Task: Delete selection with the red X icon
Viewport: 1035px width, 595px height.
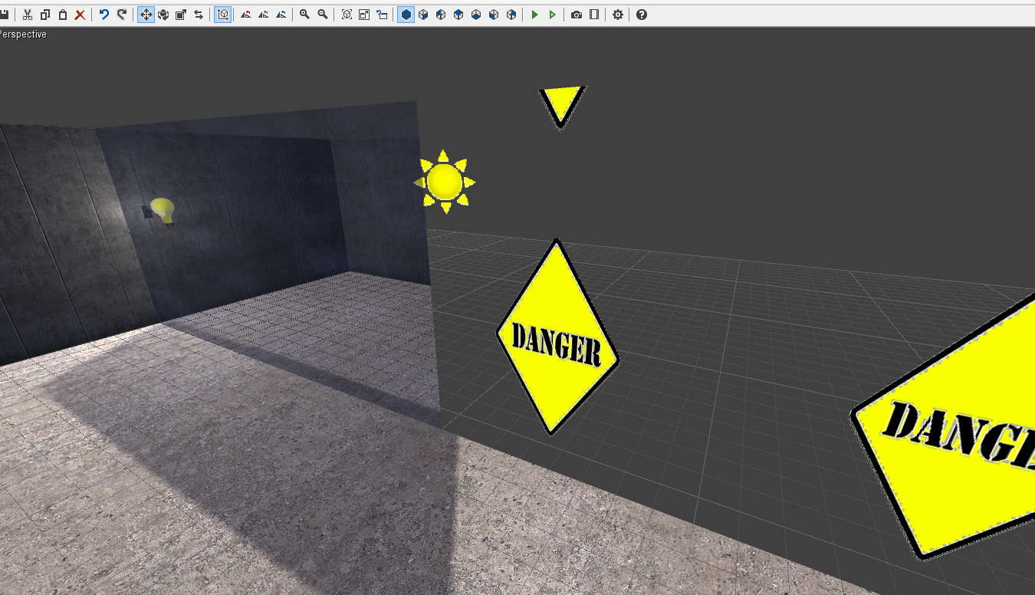Action: click(x=80, y=15)
